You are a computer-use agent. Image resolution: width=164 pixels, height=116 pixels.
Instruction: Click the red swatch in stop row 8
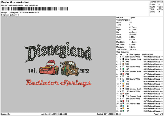click(124, 74)
